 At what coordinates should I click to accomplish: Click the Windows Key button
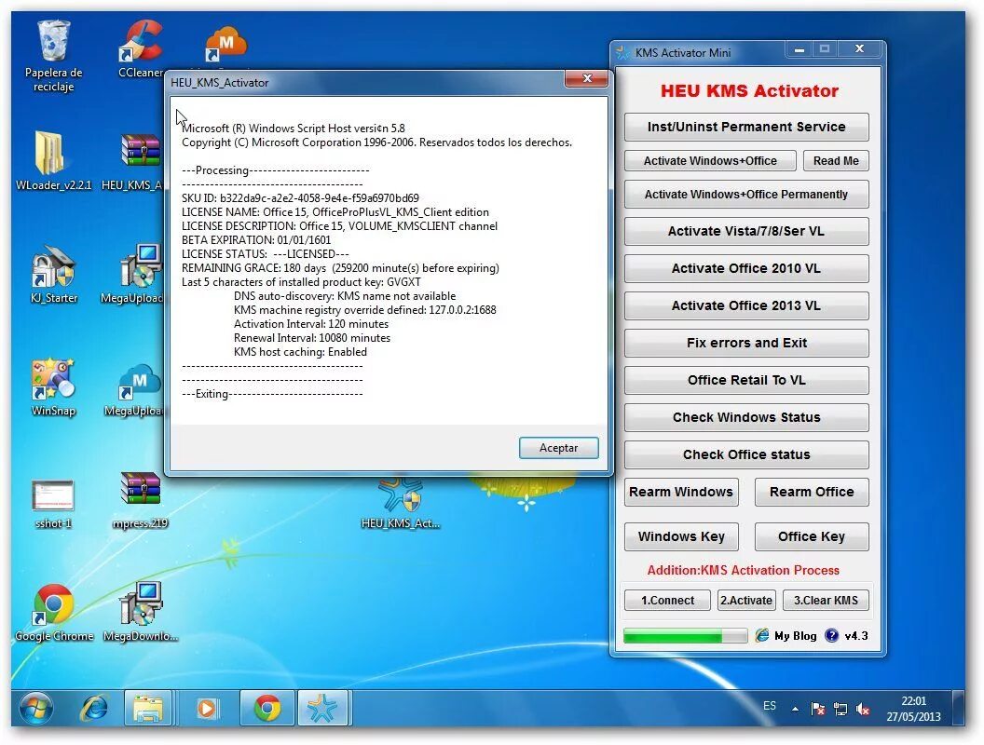pyautogui.click(x=681, y=536)
